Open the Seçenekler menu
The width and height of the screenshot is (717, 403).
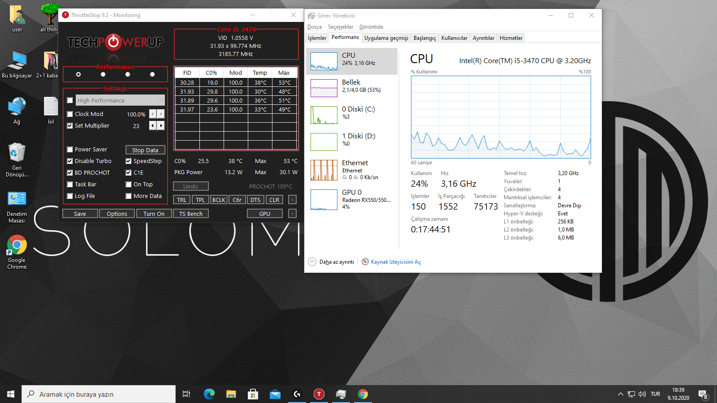click(341, 27)
